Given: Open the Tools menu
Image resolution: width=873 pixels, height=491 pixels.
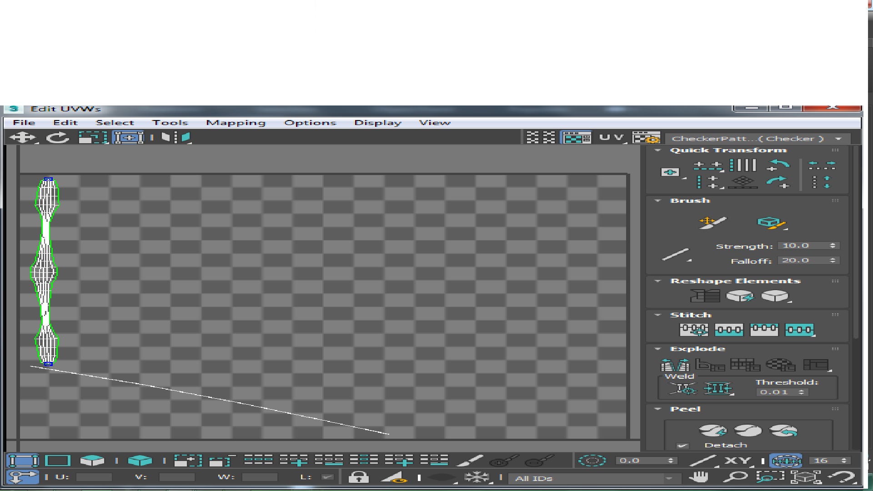Looking at the screenshot, I should 170,123.
